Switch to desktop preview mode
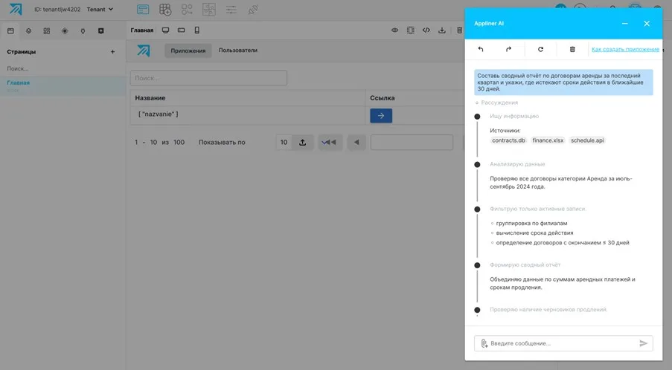Image resolution: width=672 pixels, height=370 pixels. tap(165, 30)
